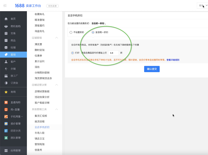Viewport: 208px width, 155px height.
Task: Open 创意秀 menu item
Action: (38, 150)
